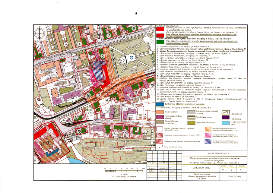Click the 'Гидрологическая сеть' cyan swatch
273x193 pixels.
point(226,123)
